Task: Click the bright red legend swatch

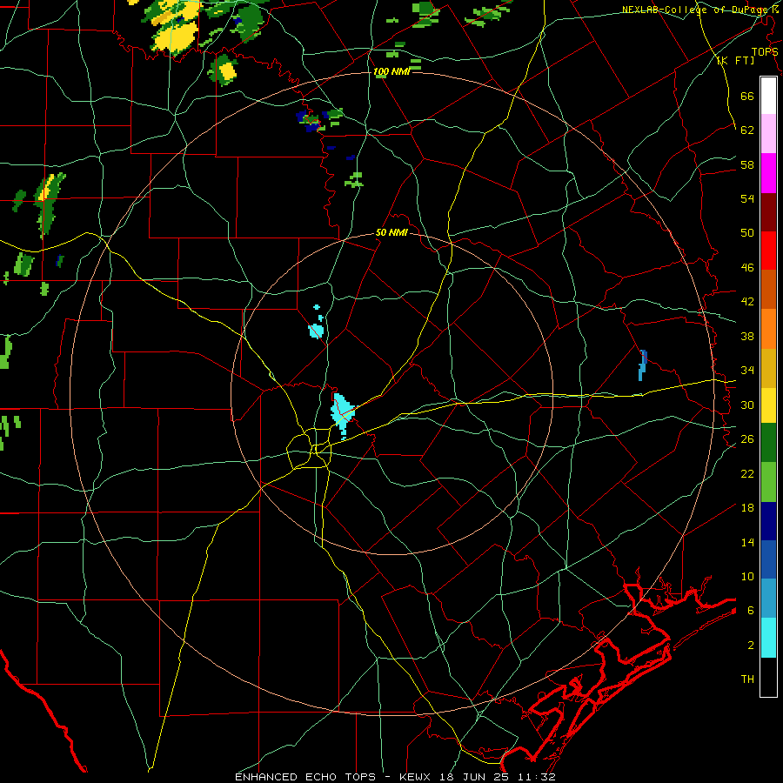Action: pyautogui.click(x=768, y=251)
